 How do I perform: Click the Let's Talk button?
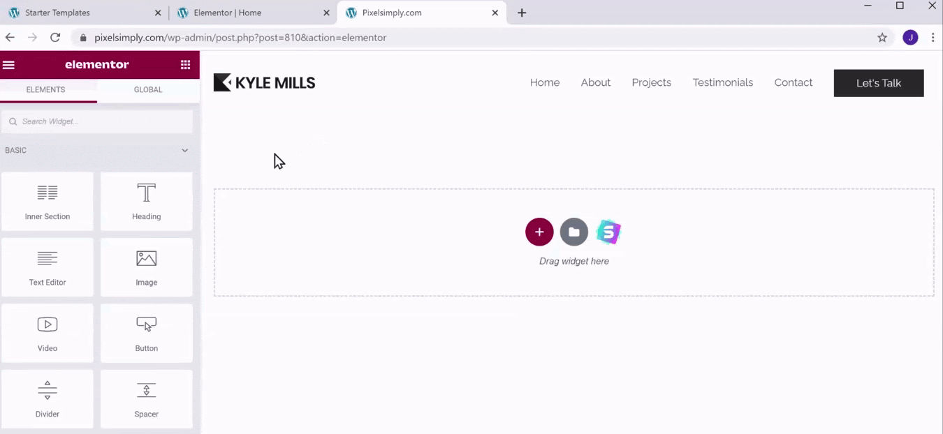click(x=878, y=82)
